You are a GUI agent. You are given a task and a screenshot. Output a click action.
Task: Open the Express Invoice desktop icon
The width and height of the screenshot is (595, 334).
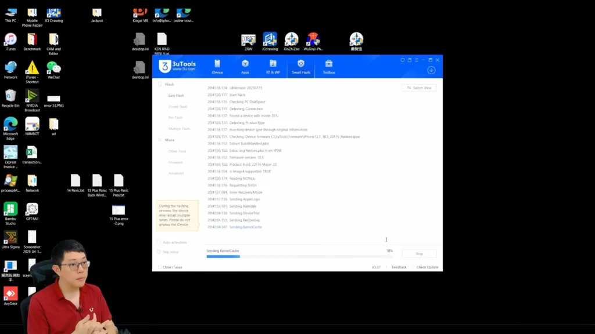(10, 157)
